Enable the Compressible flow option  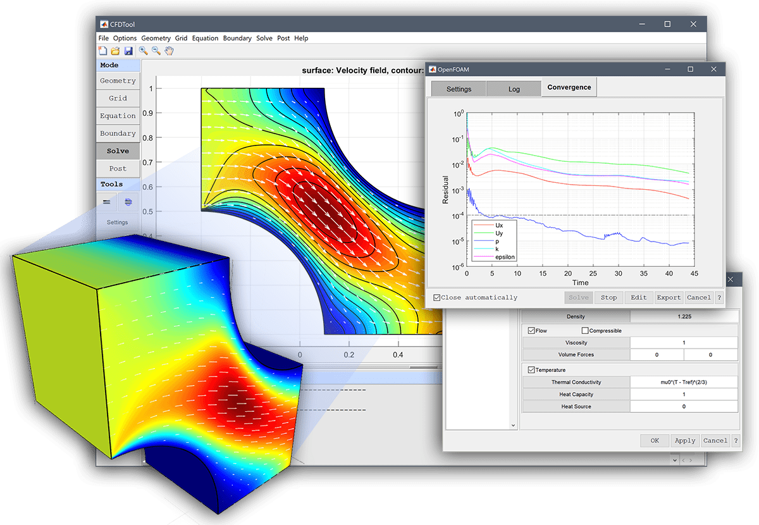[x=585, y=330]
